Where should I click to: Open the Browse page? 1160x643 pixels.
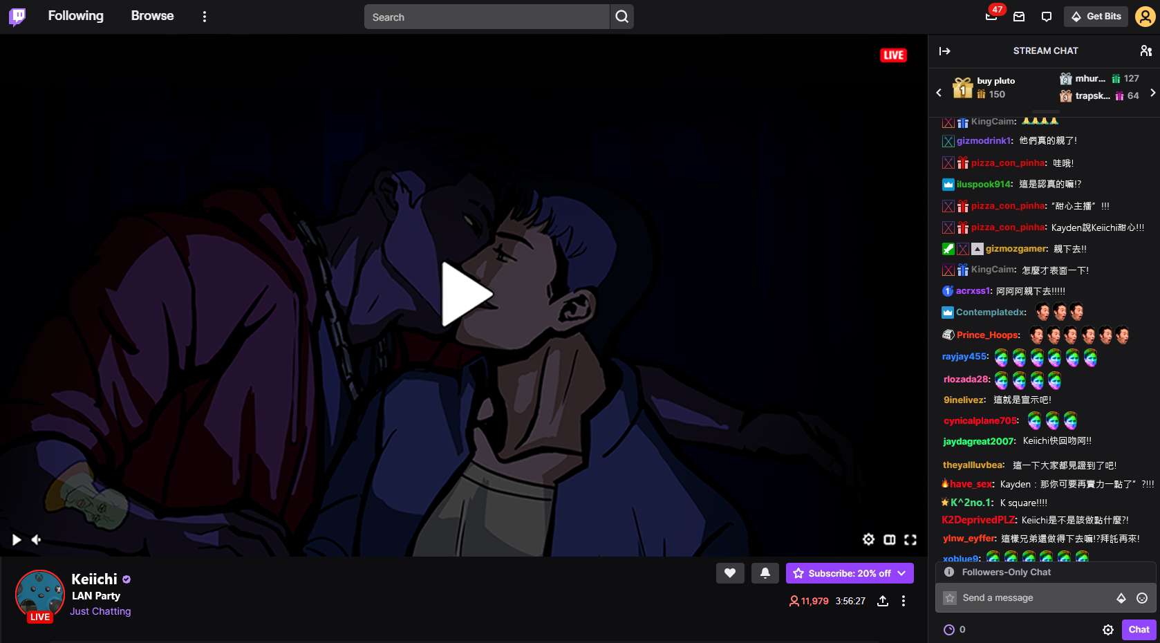(x=153, y=16)
